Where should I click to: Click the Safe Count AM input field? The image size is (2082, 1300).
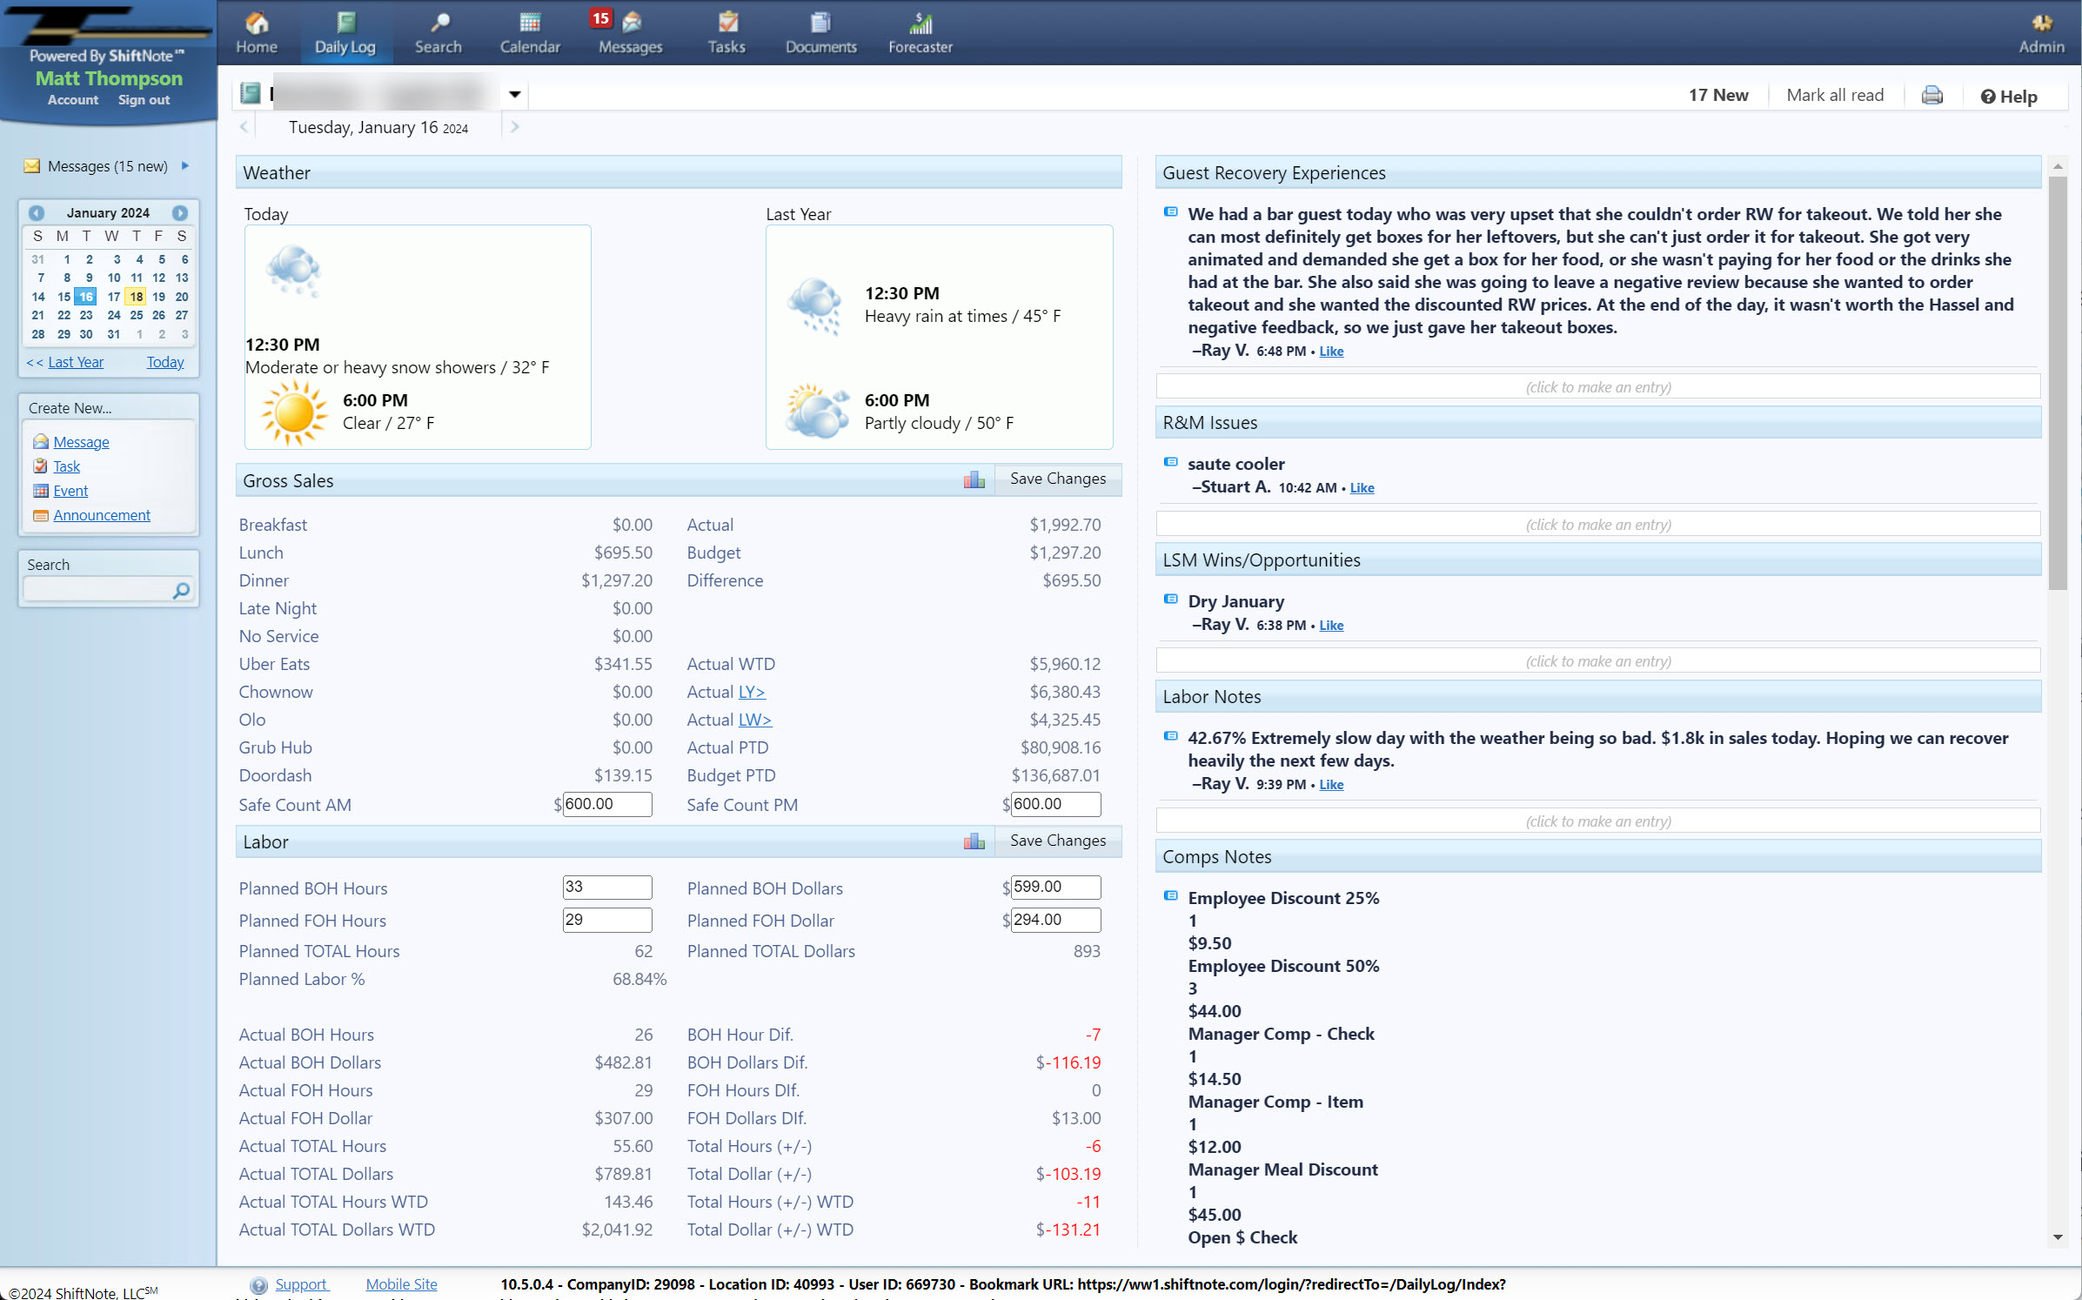(606, 804)
